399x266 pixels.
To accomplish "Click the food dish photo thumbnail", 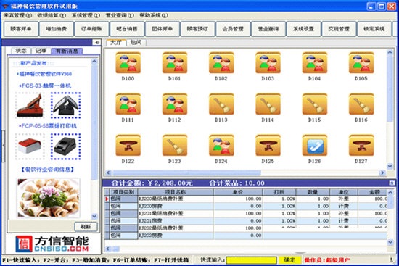I will [49, 198].
